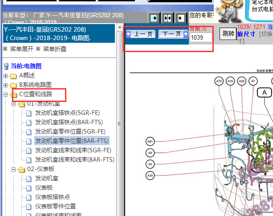Expand the A概述 folder node

coord(6,76)
